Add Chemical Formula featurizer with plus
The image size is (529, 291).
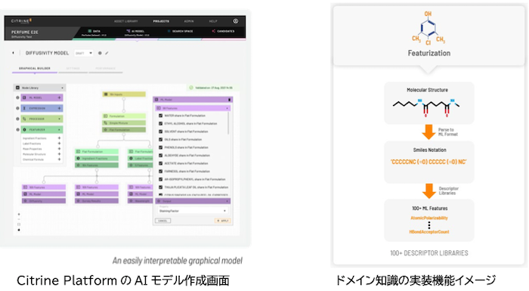coord(60,159)
